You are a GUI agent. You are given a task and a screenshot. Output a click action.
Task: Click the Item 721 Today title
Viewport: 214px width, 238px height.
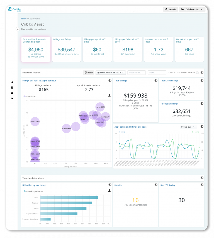[x=168, y=185]
